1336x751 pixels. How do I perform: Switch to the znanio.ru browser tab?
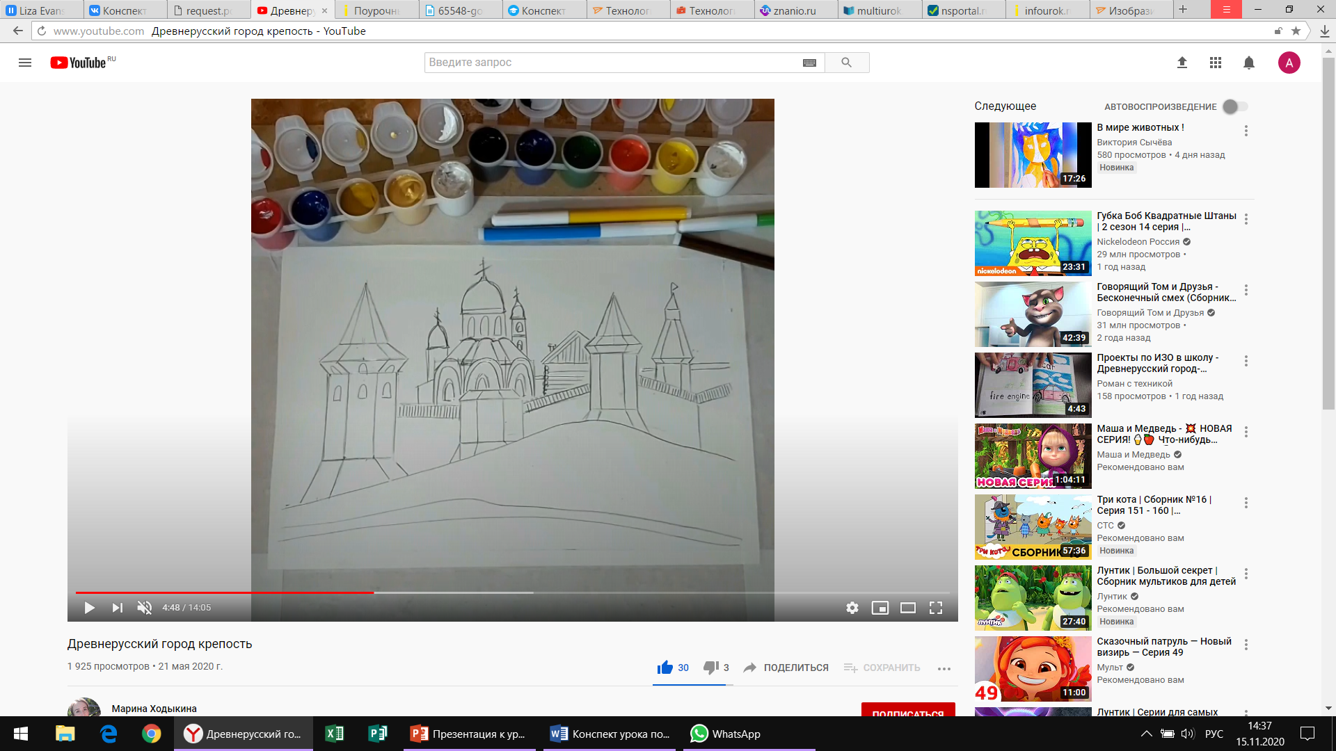(795, 10)
